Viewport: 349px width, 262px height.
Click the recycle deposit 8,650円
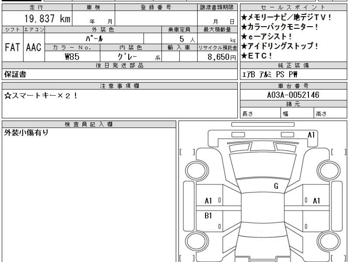(222, 57)
